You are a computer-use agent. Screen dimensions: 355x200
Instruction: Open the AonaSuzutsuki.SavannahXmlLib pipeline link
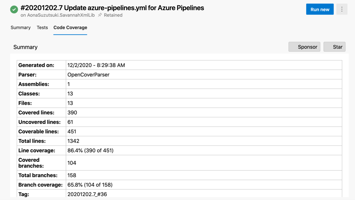(x=61, y=15)
